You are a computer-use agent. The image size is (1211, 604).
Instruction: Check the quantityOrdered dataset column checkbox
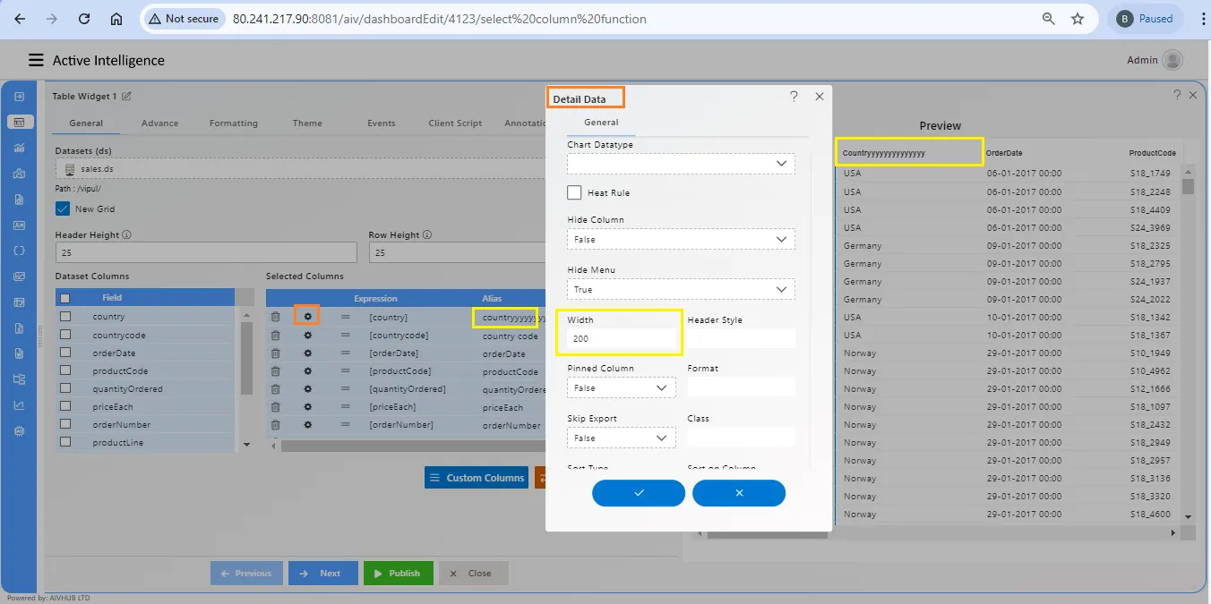click(x=64, y=388)
